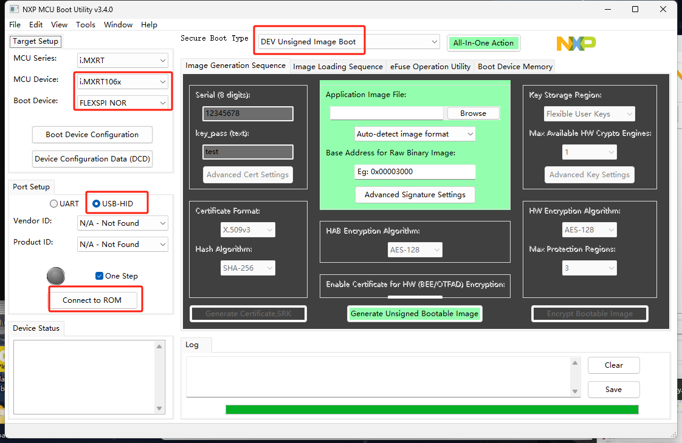Open the Auto-detect image format dropdown
Viewport: 682px width, 443px height.
pos(415,134)
